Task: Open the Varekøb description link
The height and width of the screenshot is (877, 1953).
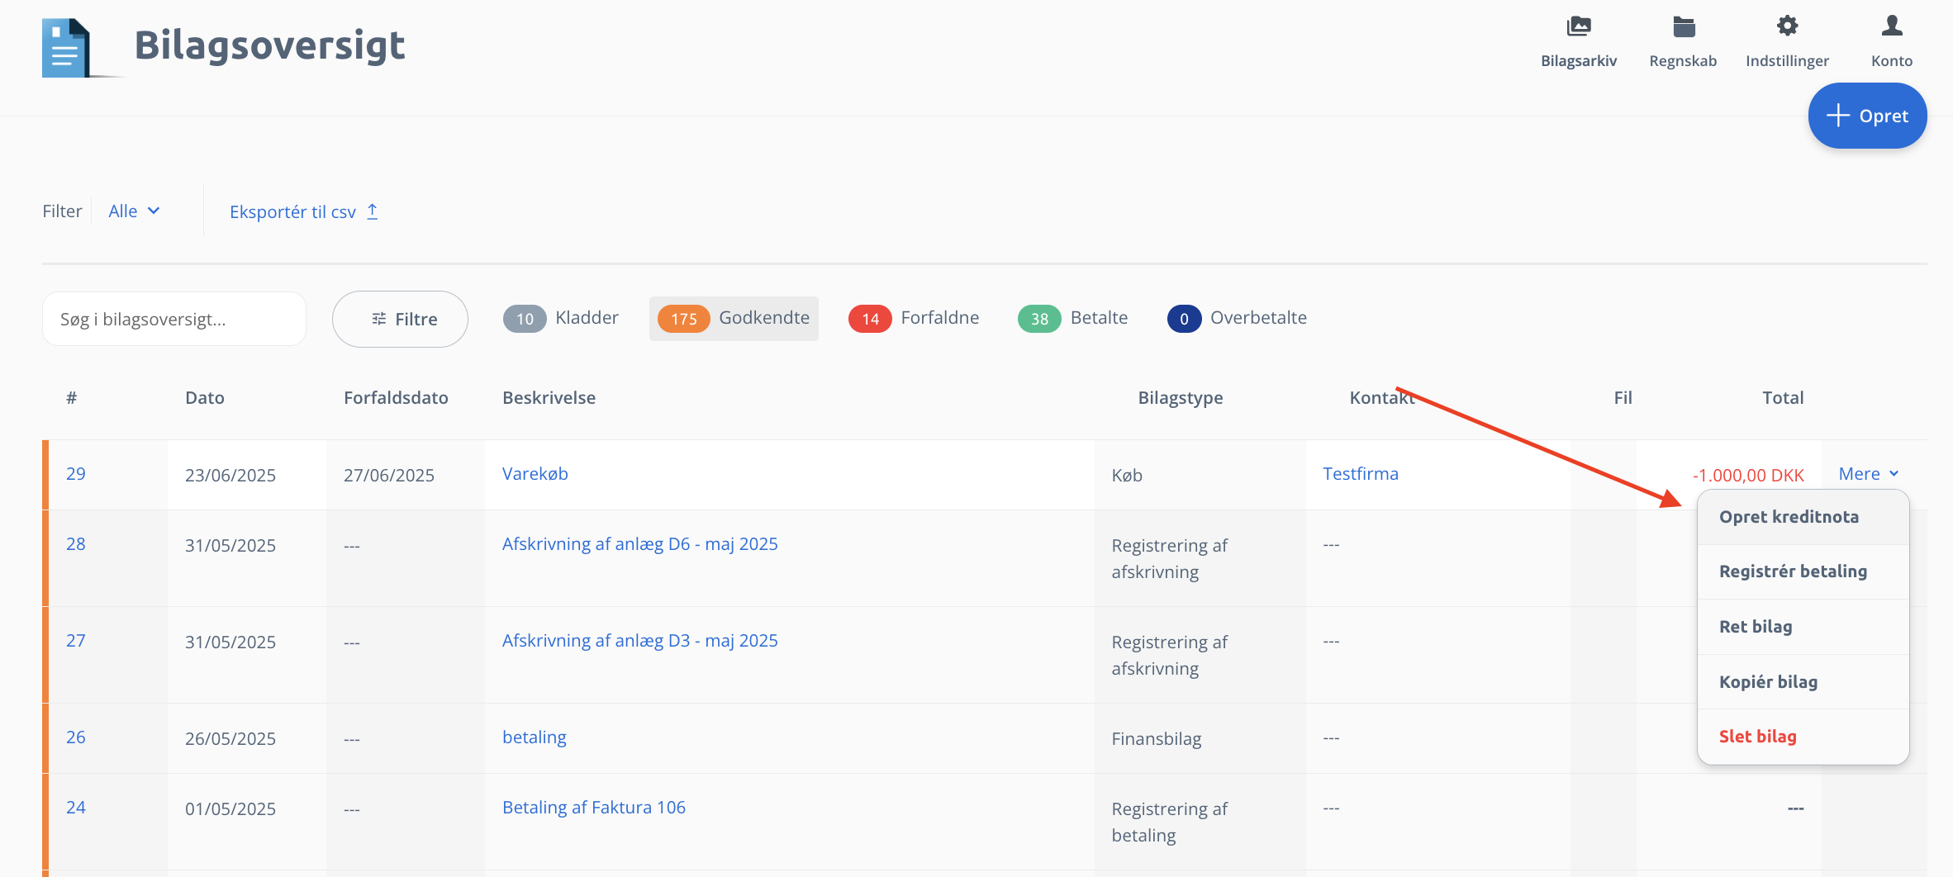Action: pyautogui.click(x=535, y=474)
